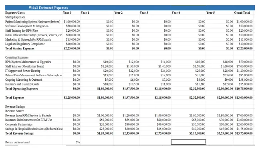Image resolution: width=264 pixels, height=153 pixels.
Task: Click the 'Operating Expenses' section label
Action: tap(17, 57)
